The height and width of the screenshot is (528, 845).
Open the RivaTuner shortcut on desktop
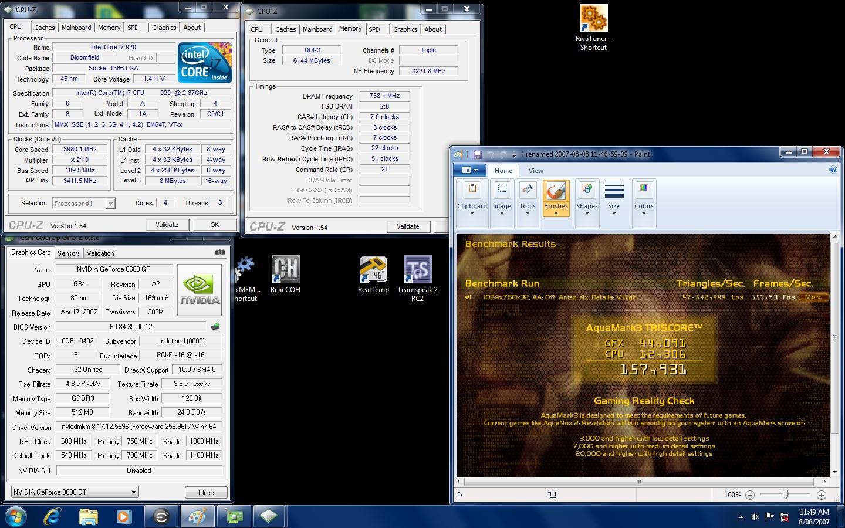[593, 28]
